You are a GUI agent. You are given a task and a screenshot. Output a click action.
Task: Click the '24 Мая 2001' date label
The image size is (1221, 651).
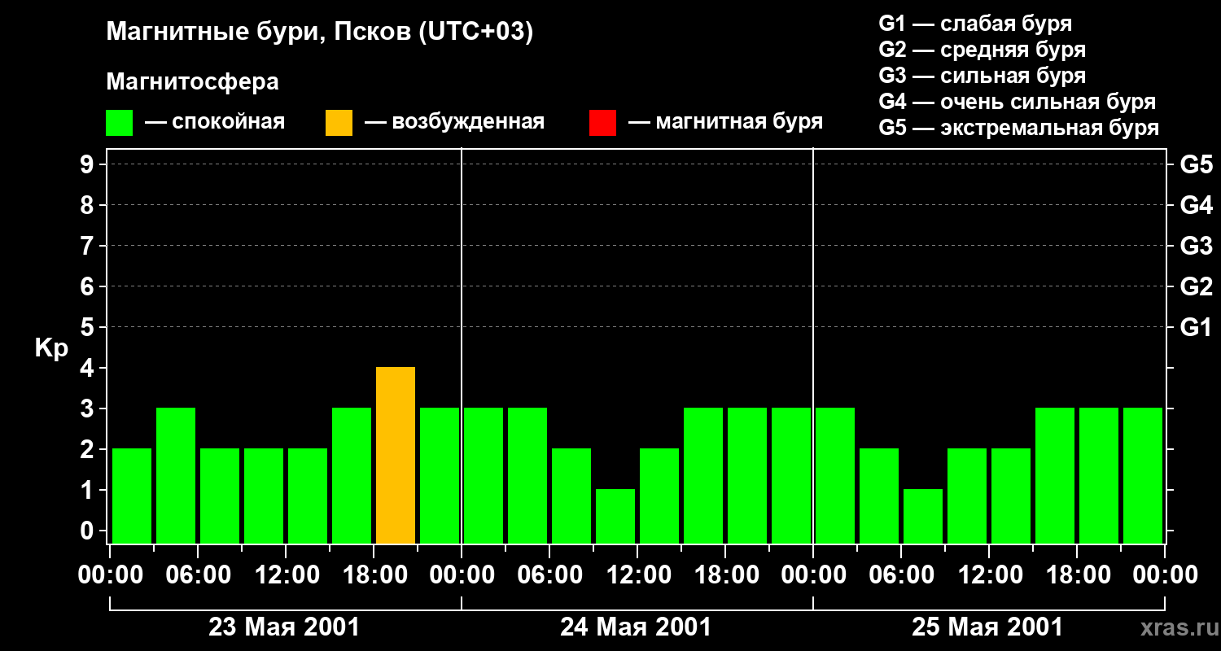tap(636, 627)
